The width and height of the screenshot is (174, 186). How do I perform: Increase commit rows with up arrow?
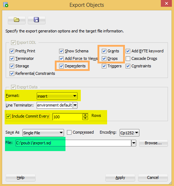point(85,115)
